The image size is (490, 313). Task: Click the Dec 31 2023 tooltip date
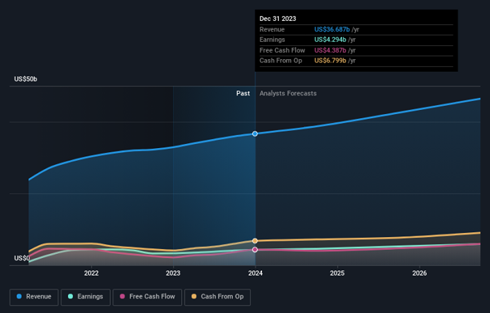(277, 19)
